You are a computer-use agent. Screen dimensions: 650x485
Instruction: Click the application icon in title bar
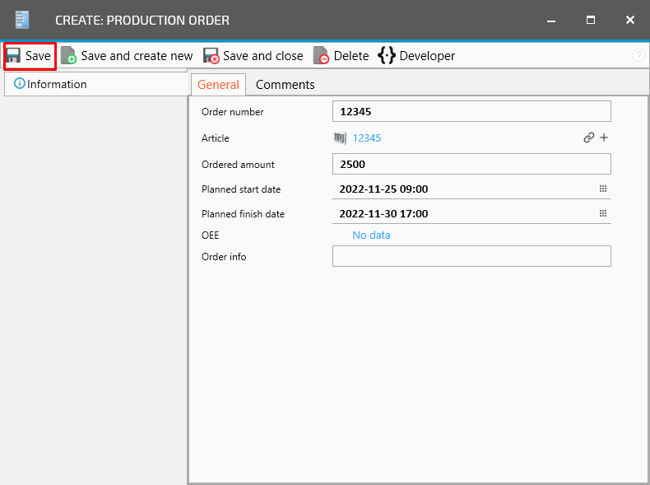point(22,20)
